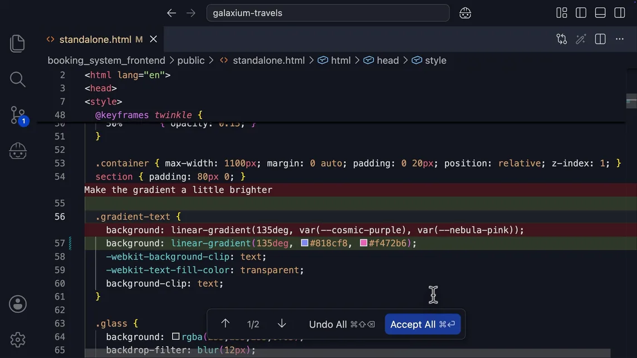
Task: Select the standalone.html editor tab
Action: click(101, 39)
